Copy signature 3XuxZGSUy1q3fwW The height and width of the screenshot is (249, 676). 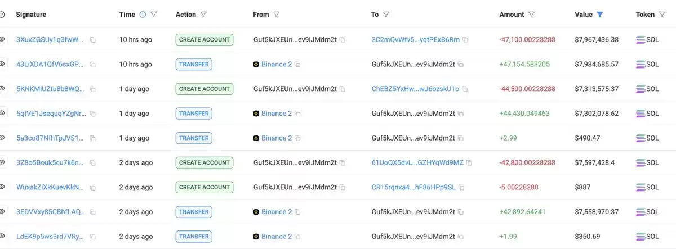(93, 40)
